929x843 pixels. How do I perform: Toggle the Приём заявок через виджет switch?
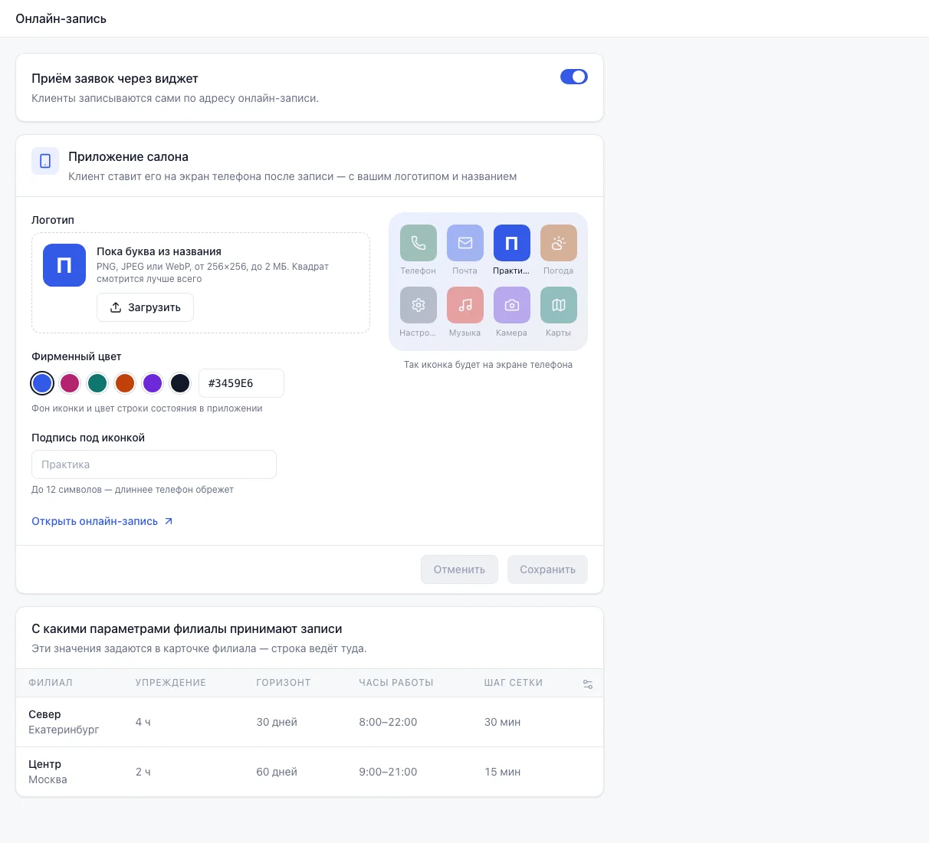click(x=574, y=77)
